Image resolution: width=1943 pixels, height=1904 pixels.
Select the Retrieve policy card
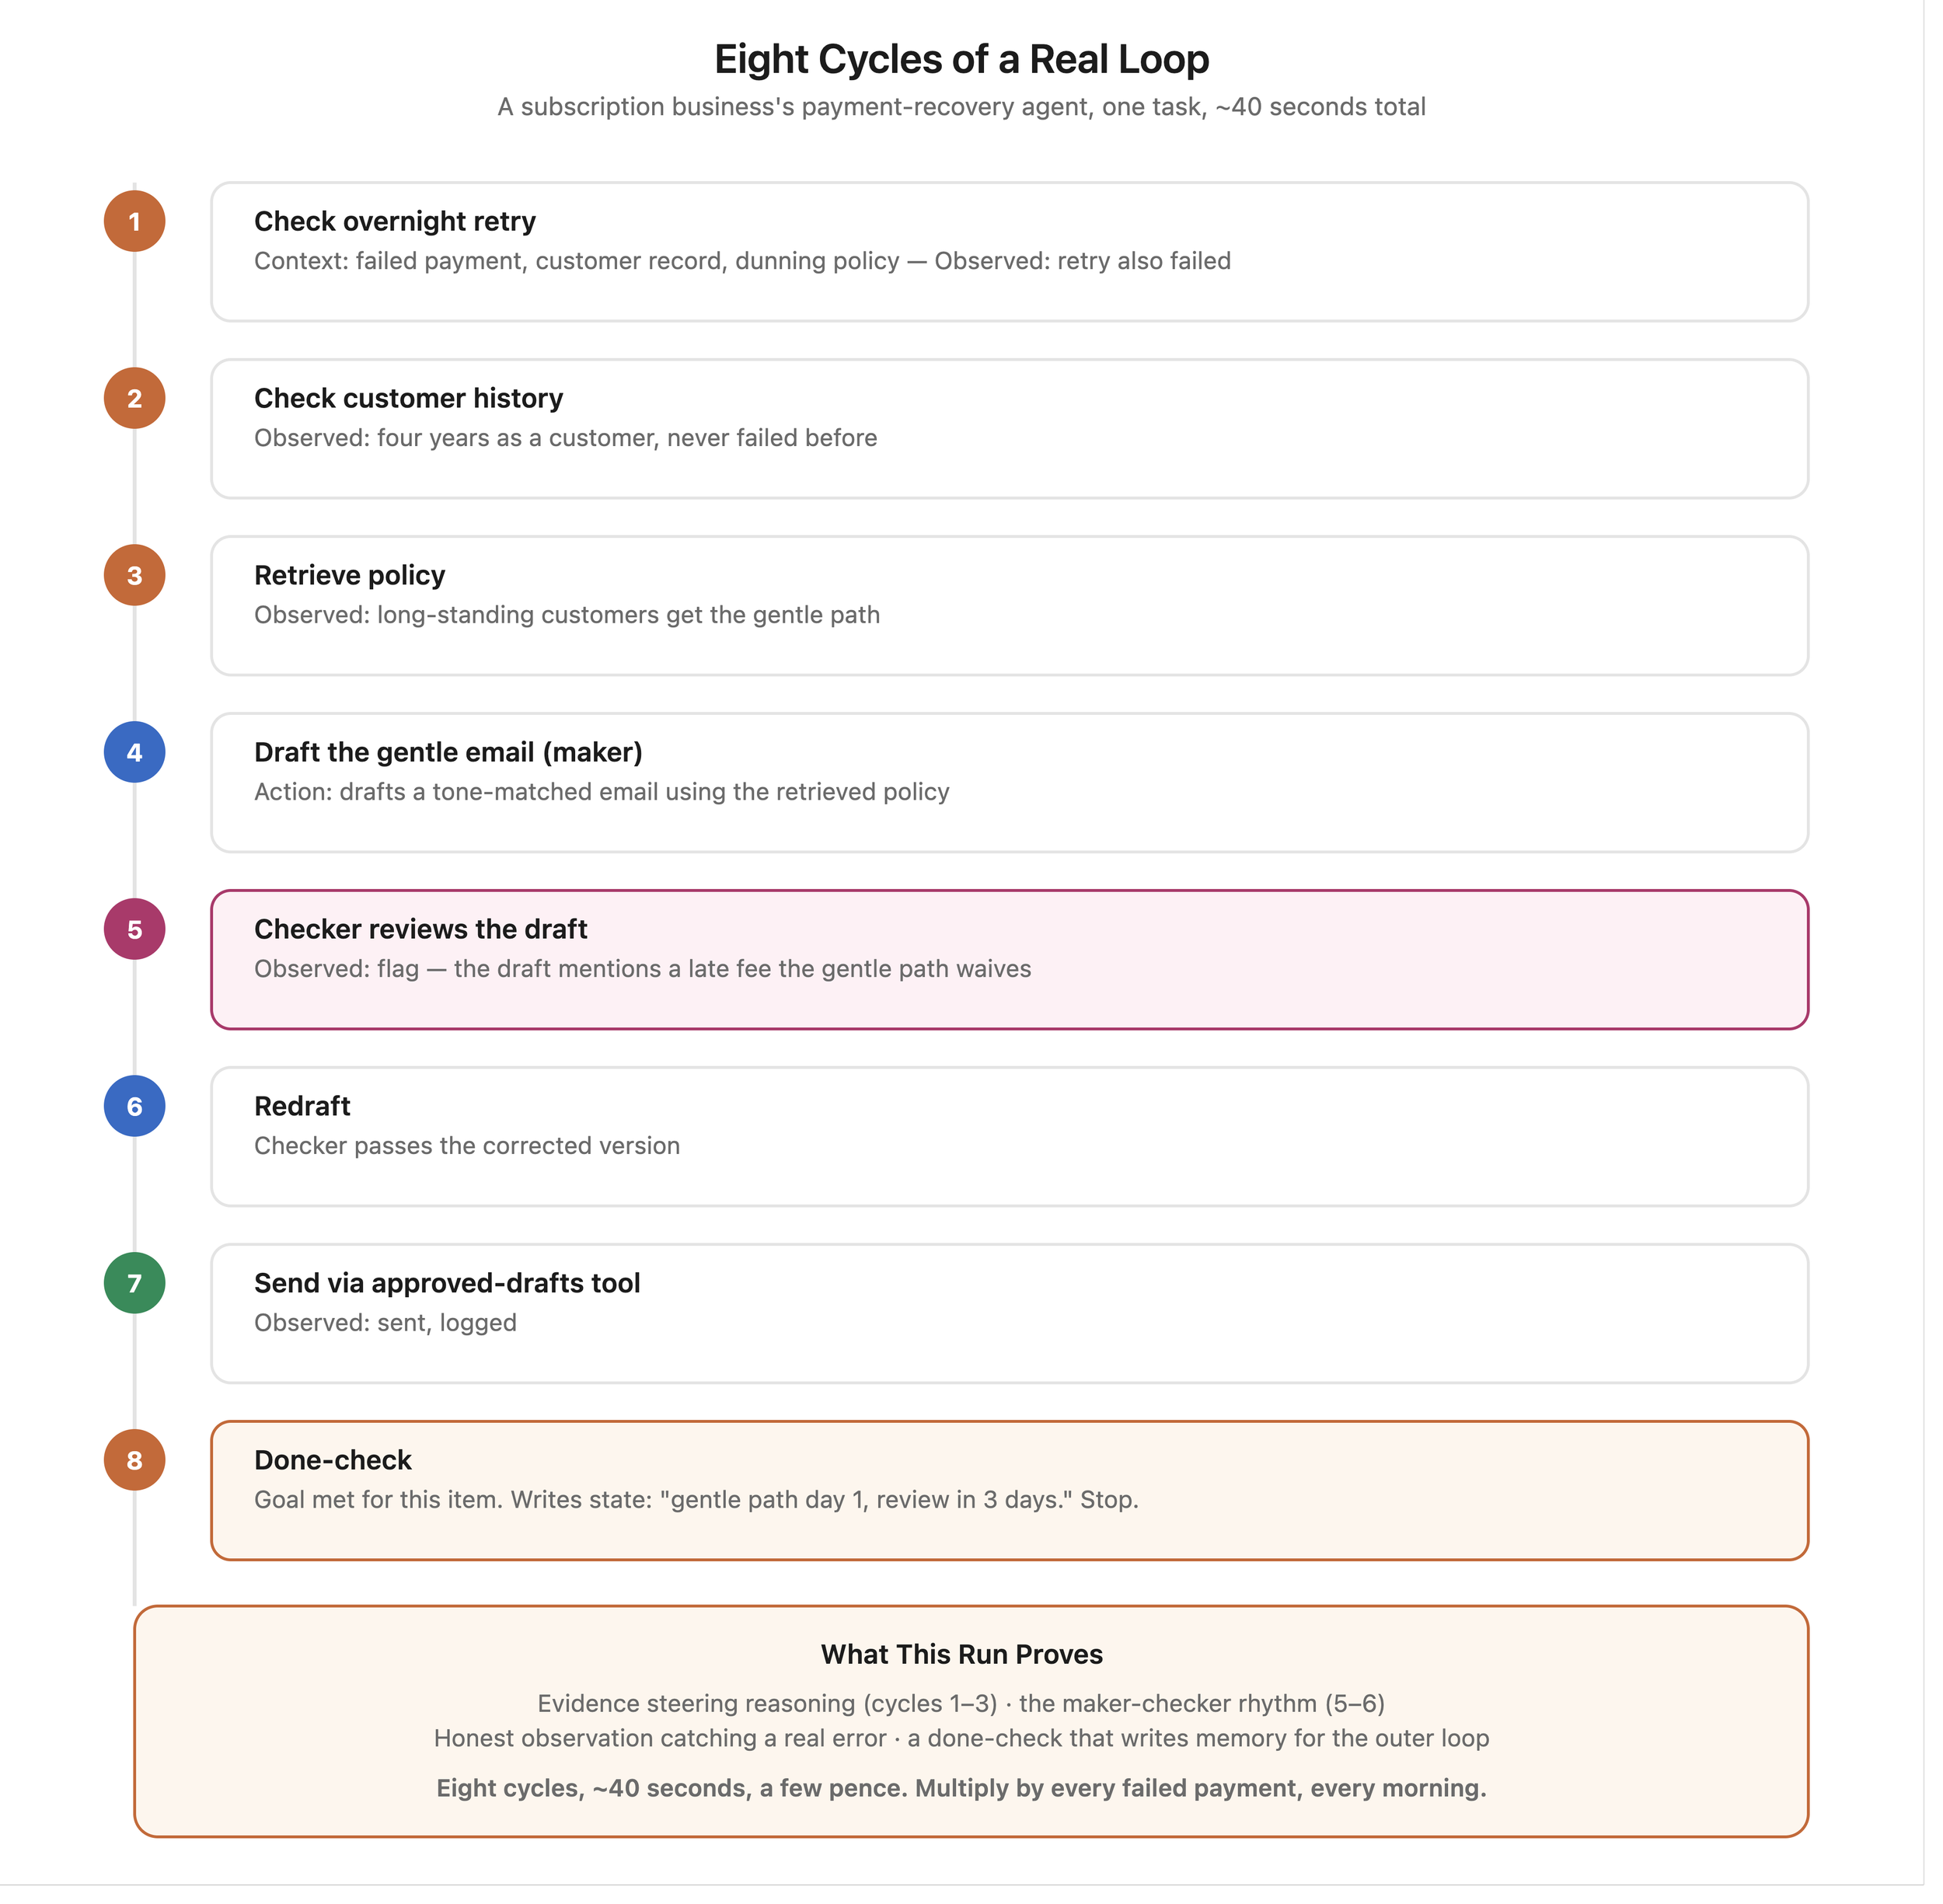pos(1009,606)
